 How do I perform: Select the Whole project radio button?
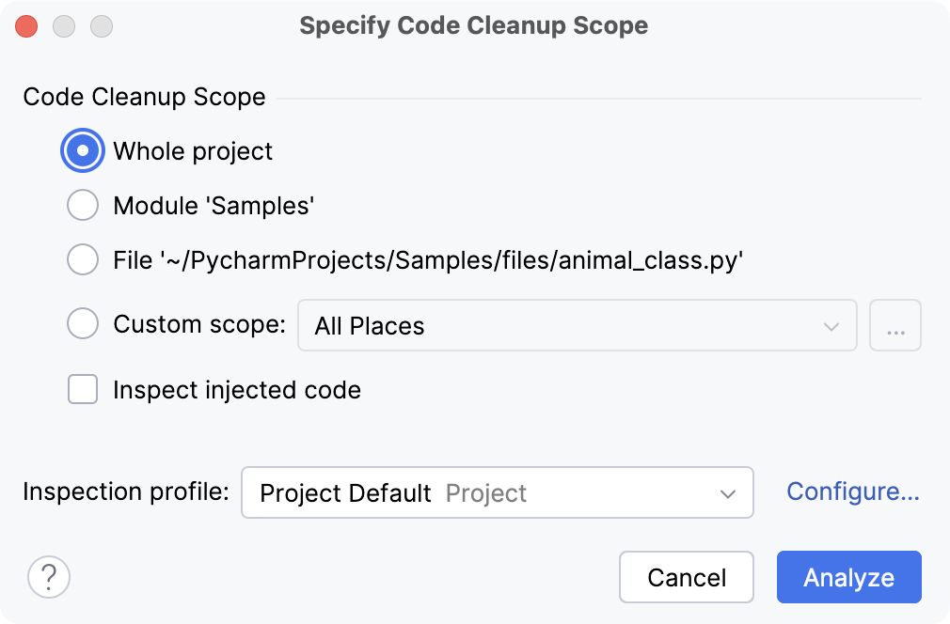coord(83,150)
